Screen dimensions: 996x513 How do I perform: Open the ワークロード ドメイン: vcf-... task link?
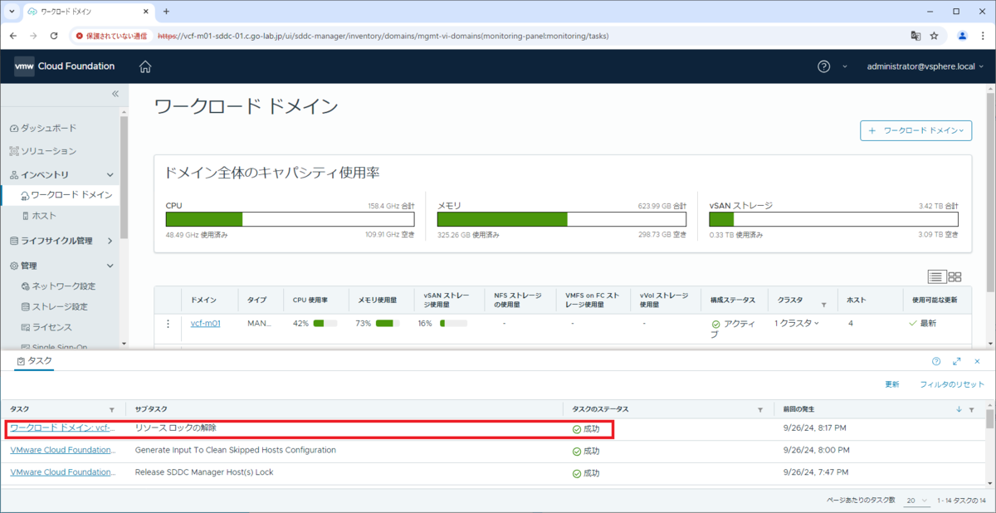(x=61, y=428)
